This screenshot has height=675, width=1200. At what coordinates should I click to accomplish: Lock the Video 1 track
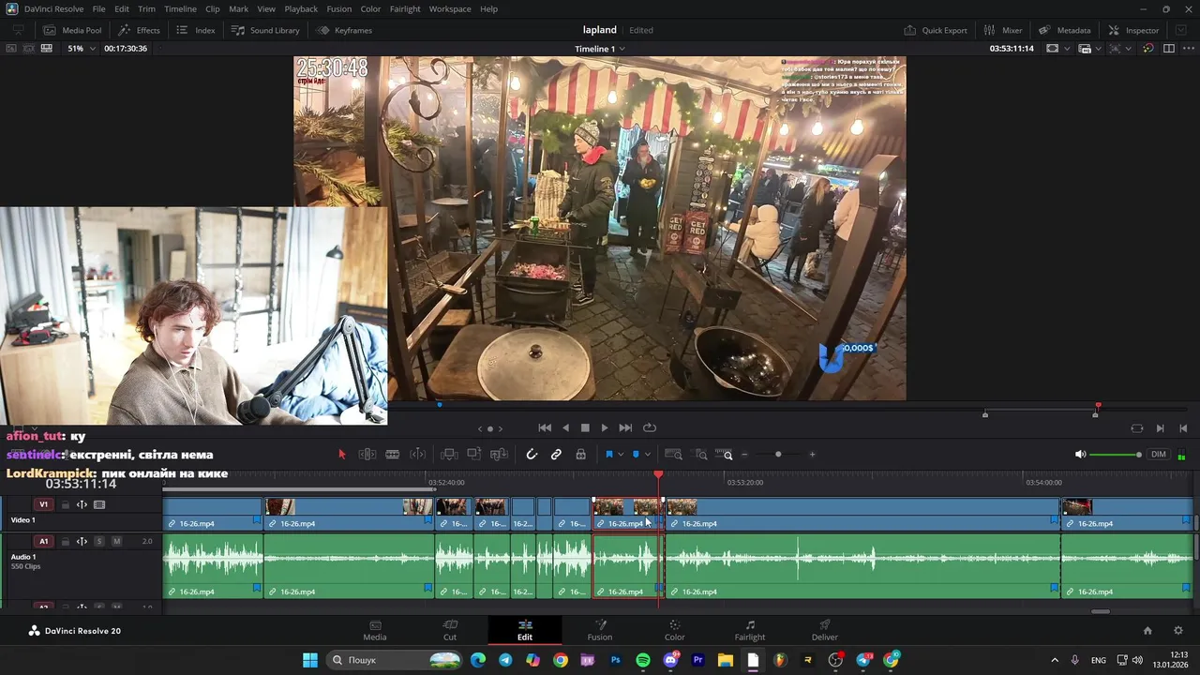click(x=66, y=504)
